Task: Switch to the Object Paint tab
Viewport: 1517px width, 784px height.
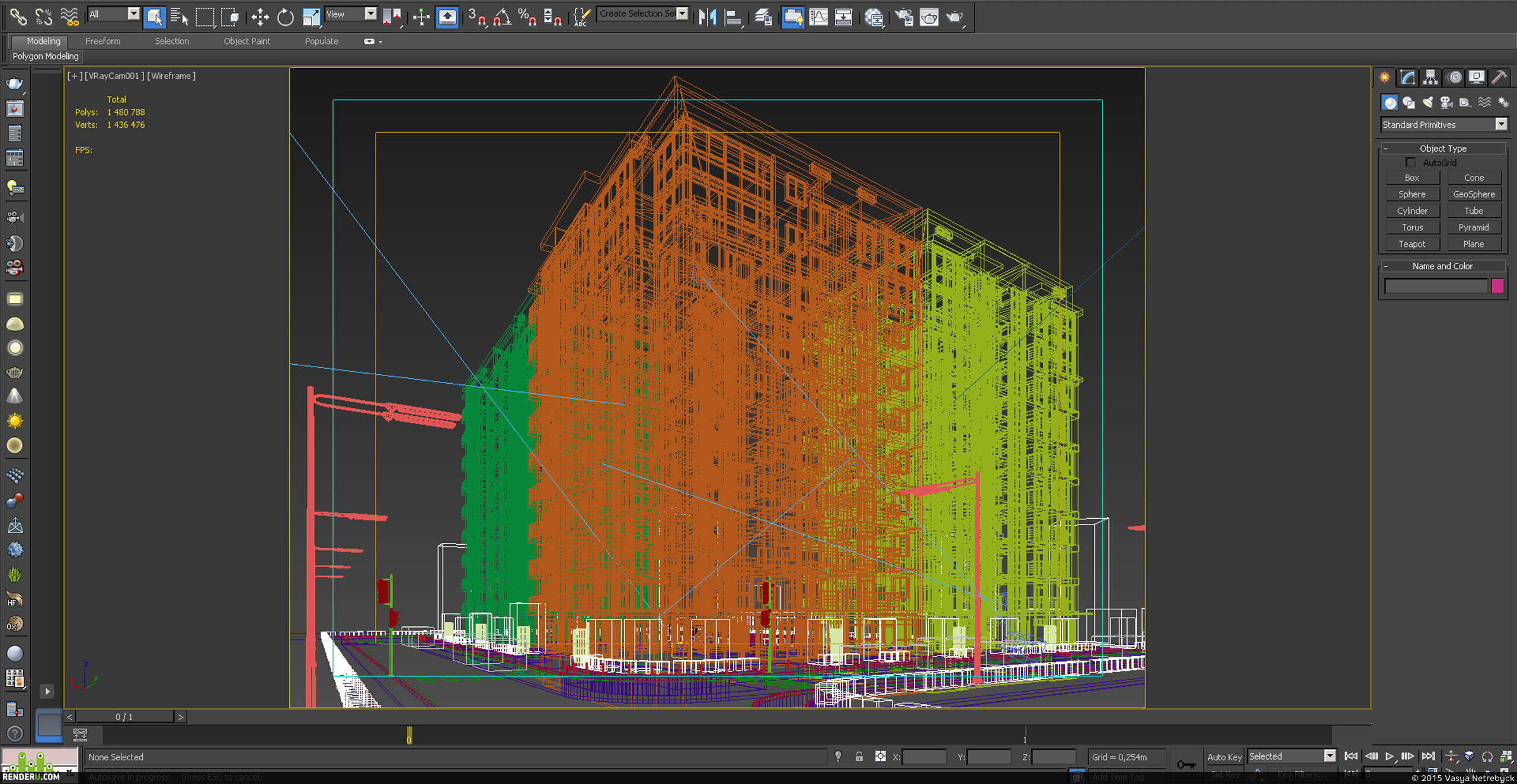Action: [247, 41]
